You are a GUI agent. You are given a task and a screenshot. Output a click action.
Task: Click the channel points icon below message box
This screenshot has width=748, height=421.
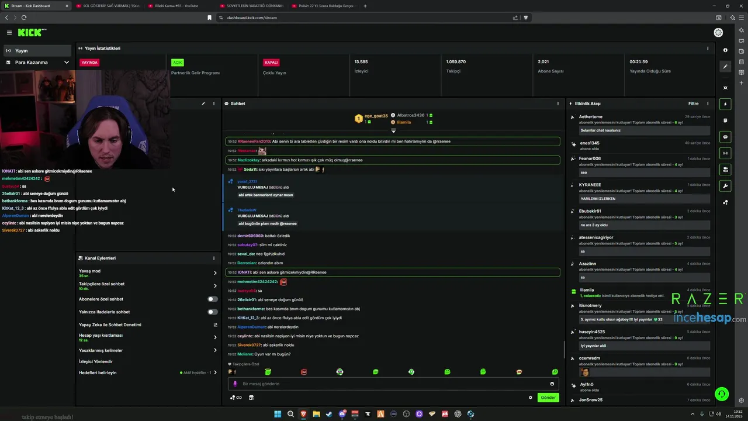pos(236,398)
